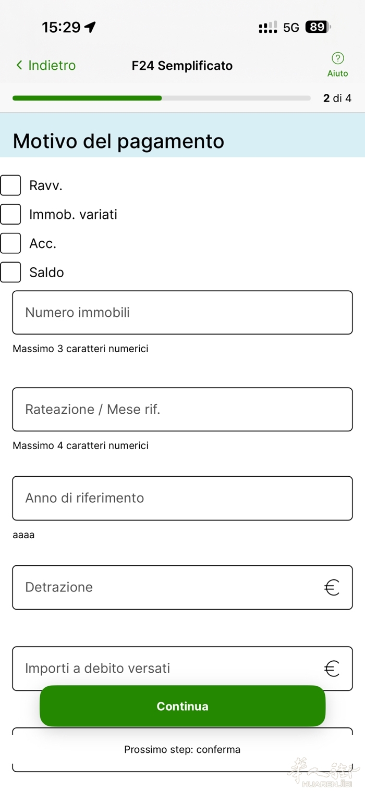The width and height of the screenshot is (365, 792).
Task: Tap the green step progress bar
Action: click(87, 98)
